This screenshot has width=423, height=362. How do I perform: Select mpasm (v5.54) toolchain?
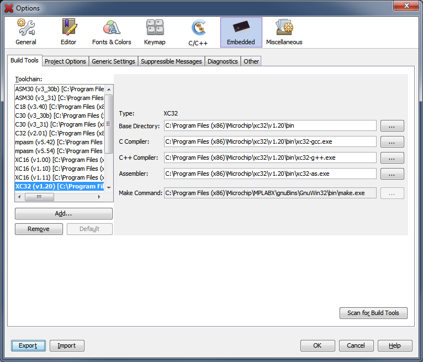pos(60,151)
